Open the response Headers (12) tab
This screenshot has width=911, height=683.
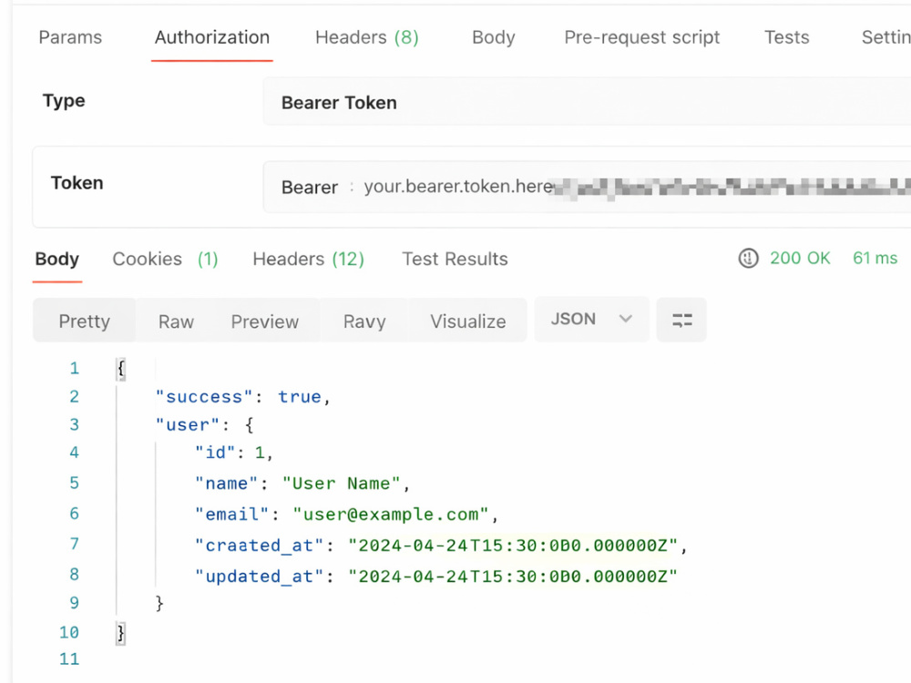click(309, 259)
